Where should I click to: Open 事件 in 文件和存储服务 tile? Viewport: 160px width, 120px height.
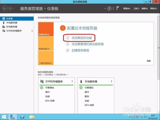click(47, 92)
